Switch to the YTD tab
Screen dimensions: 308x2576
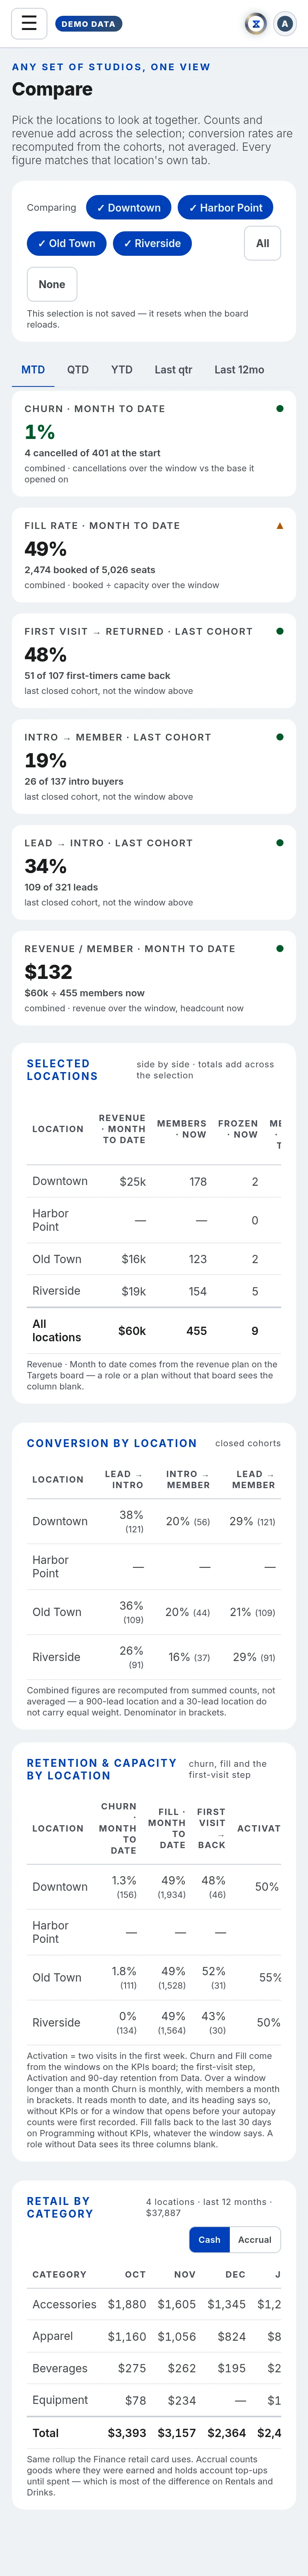click(x=122, y=369)
